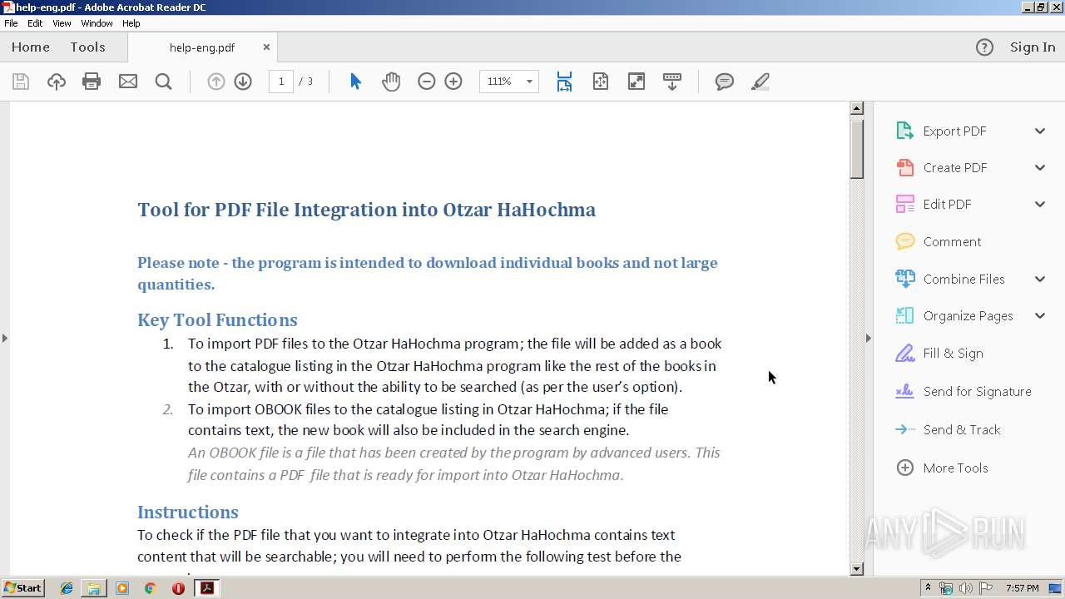Expand Organize Pages chevron
This screenshot has width=1065, height=599.
point(1040,315)
